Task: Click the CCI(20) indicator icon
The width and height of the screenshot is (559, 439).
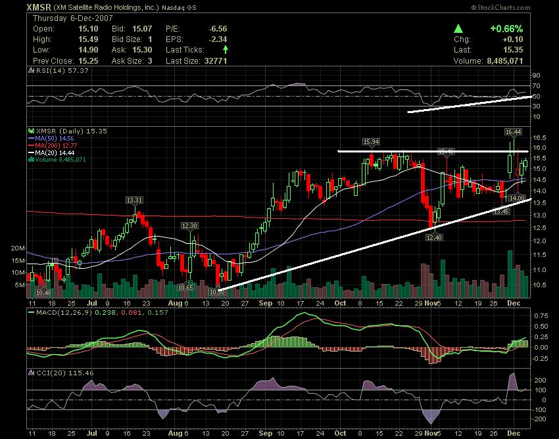Action: point(32,373)
